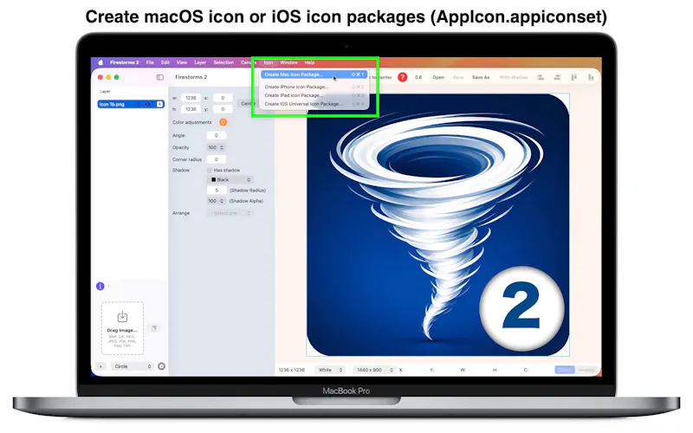Screen dimensions: 693x433
Task: Open the Edit menu
Action: click(165, 62)
